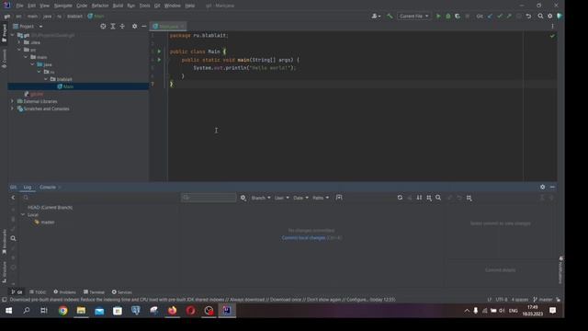Update project with the blue Git arrow
This screenshot has height=331, width=588.
coord(490,17)
